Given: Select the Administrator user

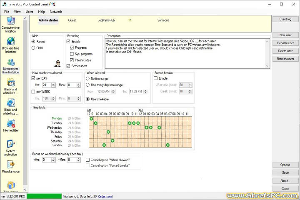Looking at the screenshot, I should (48, 20).
